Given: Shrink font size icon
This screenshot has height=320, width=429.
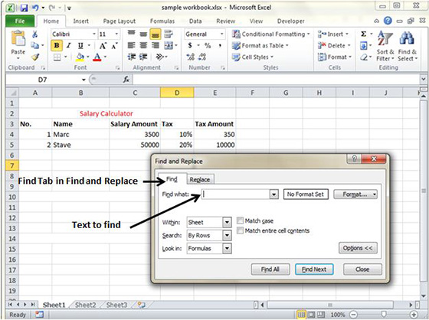Looking at the screenshot, I should click(x=114, y=45).
